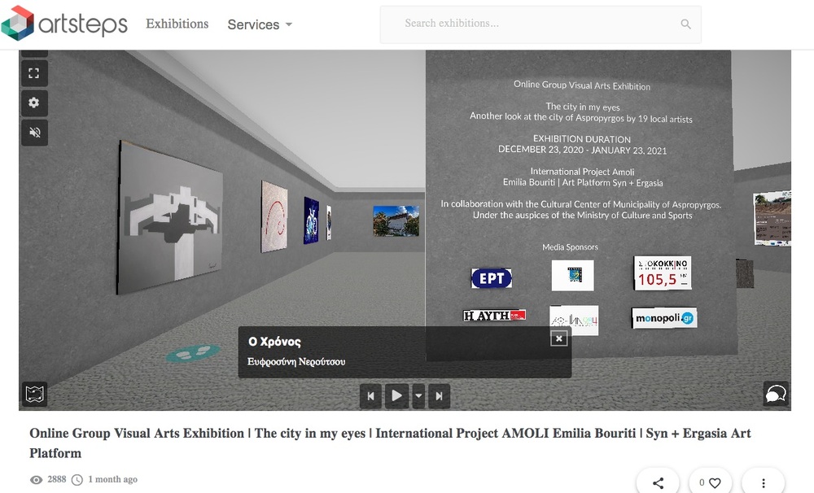Screen dimensions: 814x493
Task: Enter fullscreen mode in the viewer
Action: (x=33, y=73)
